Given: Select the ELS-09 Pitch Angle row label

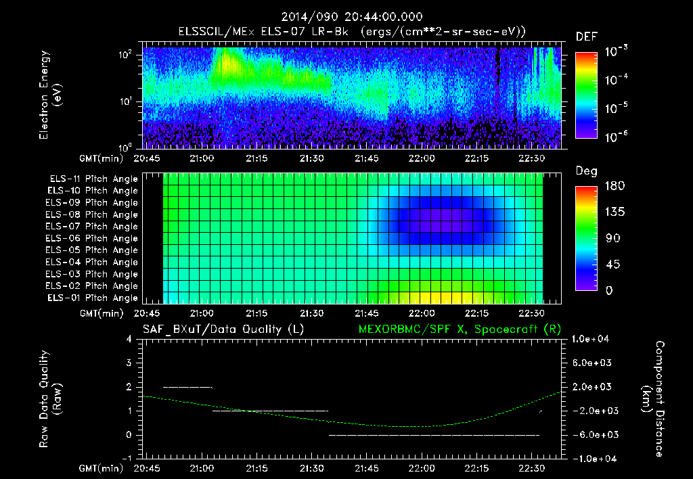Looking at the screenshot, I should coord(92,203).
